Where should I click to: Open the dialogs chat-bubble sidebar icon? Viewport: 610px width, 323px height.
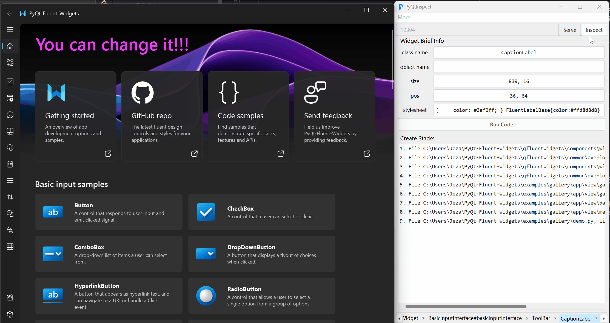click(x=10, y=115)
